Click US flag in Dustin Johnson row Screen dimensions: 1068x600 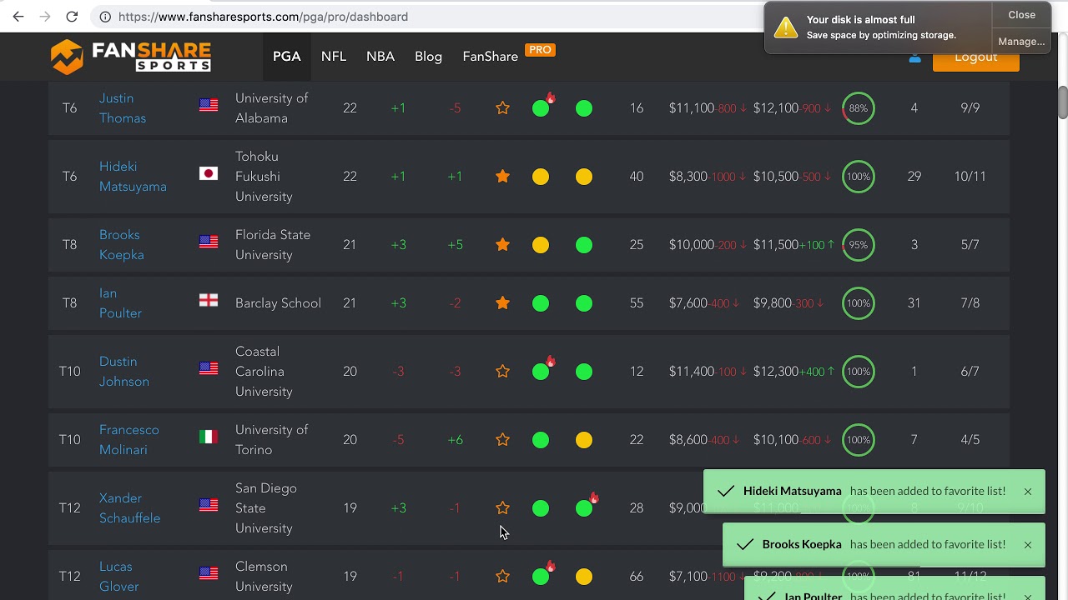click(x=209, y=368)
